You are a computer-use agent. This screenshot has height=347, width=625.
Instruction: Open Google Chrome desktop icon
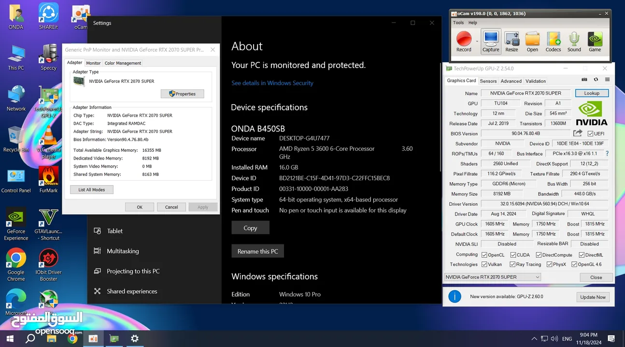click(x=16, y=265)
